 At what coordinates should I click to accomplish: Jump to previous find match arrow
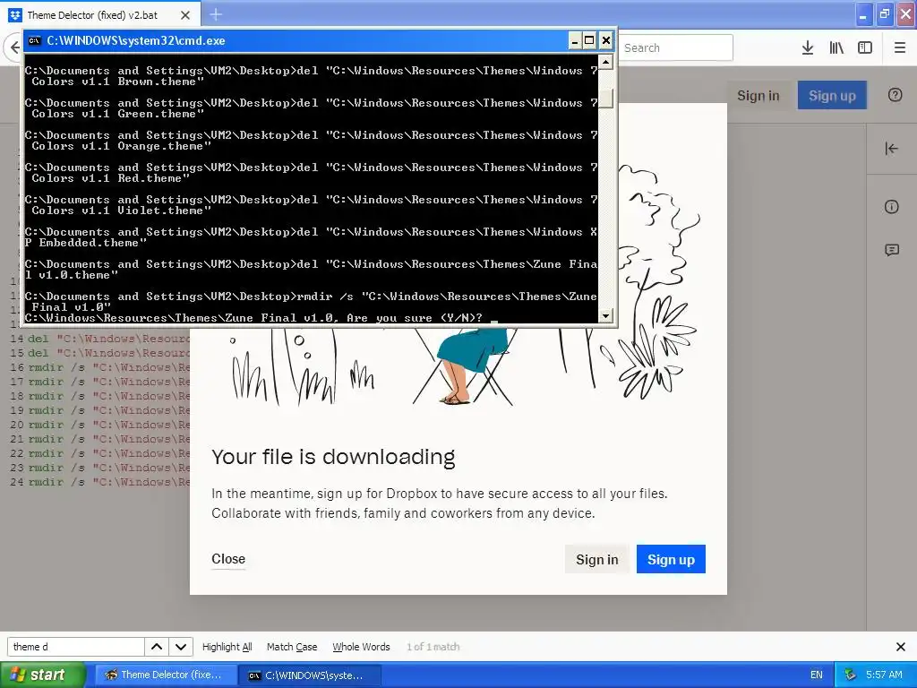point(157,647)
